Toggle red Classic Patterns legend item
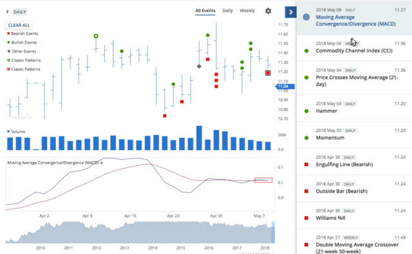Screen dimensions: 412x254 coord(24,69)
